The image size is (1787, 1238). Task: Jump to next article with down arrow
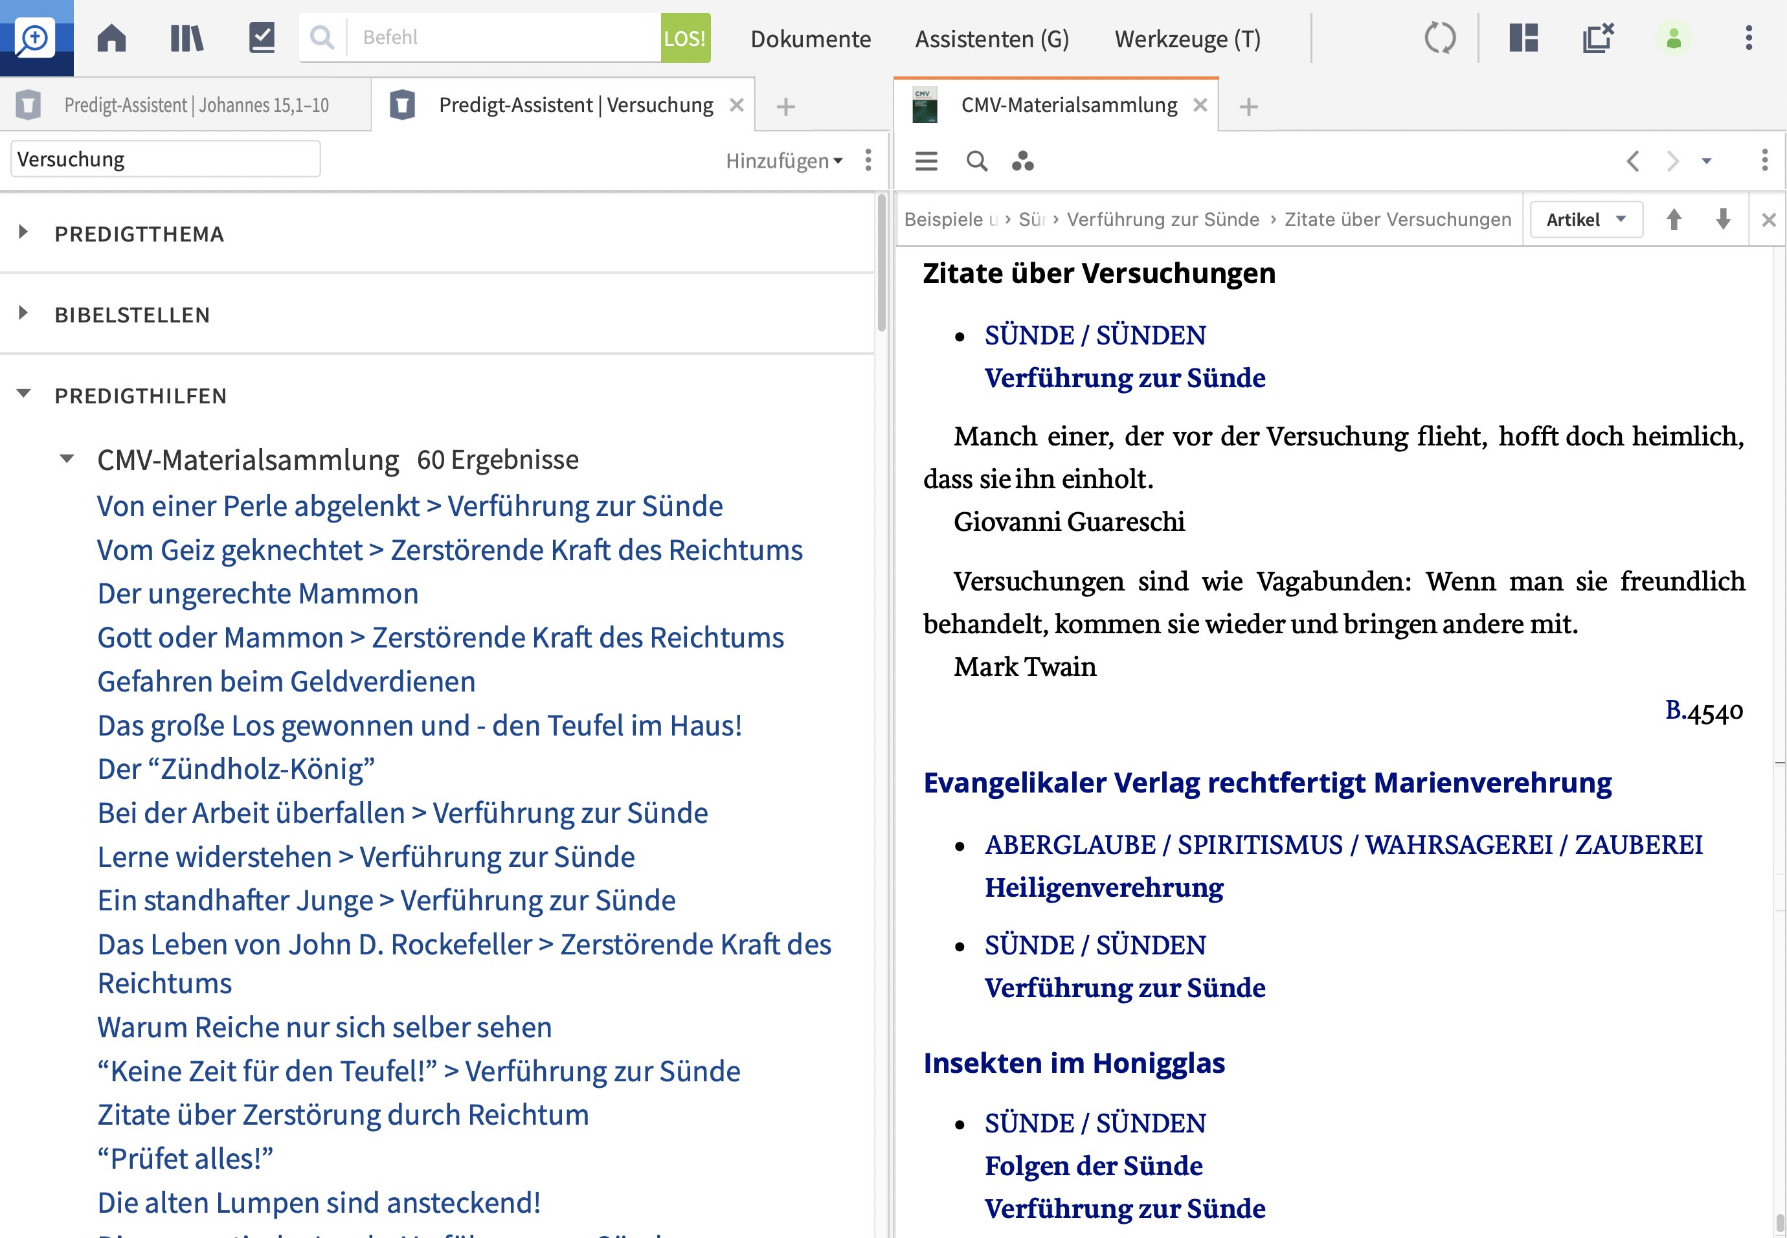click(x=1723, y=219)
